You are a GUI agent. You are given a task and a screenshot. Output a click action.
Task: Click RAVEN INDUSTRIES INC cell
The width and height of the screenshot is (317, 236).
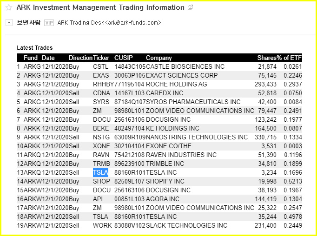click(x=181, y=155)
